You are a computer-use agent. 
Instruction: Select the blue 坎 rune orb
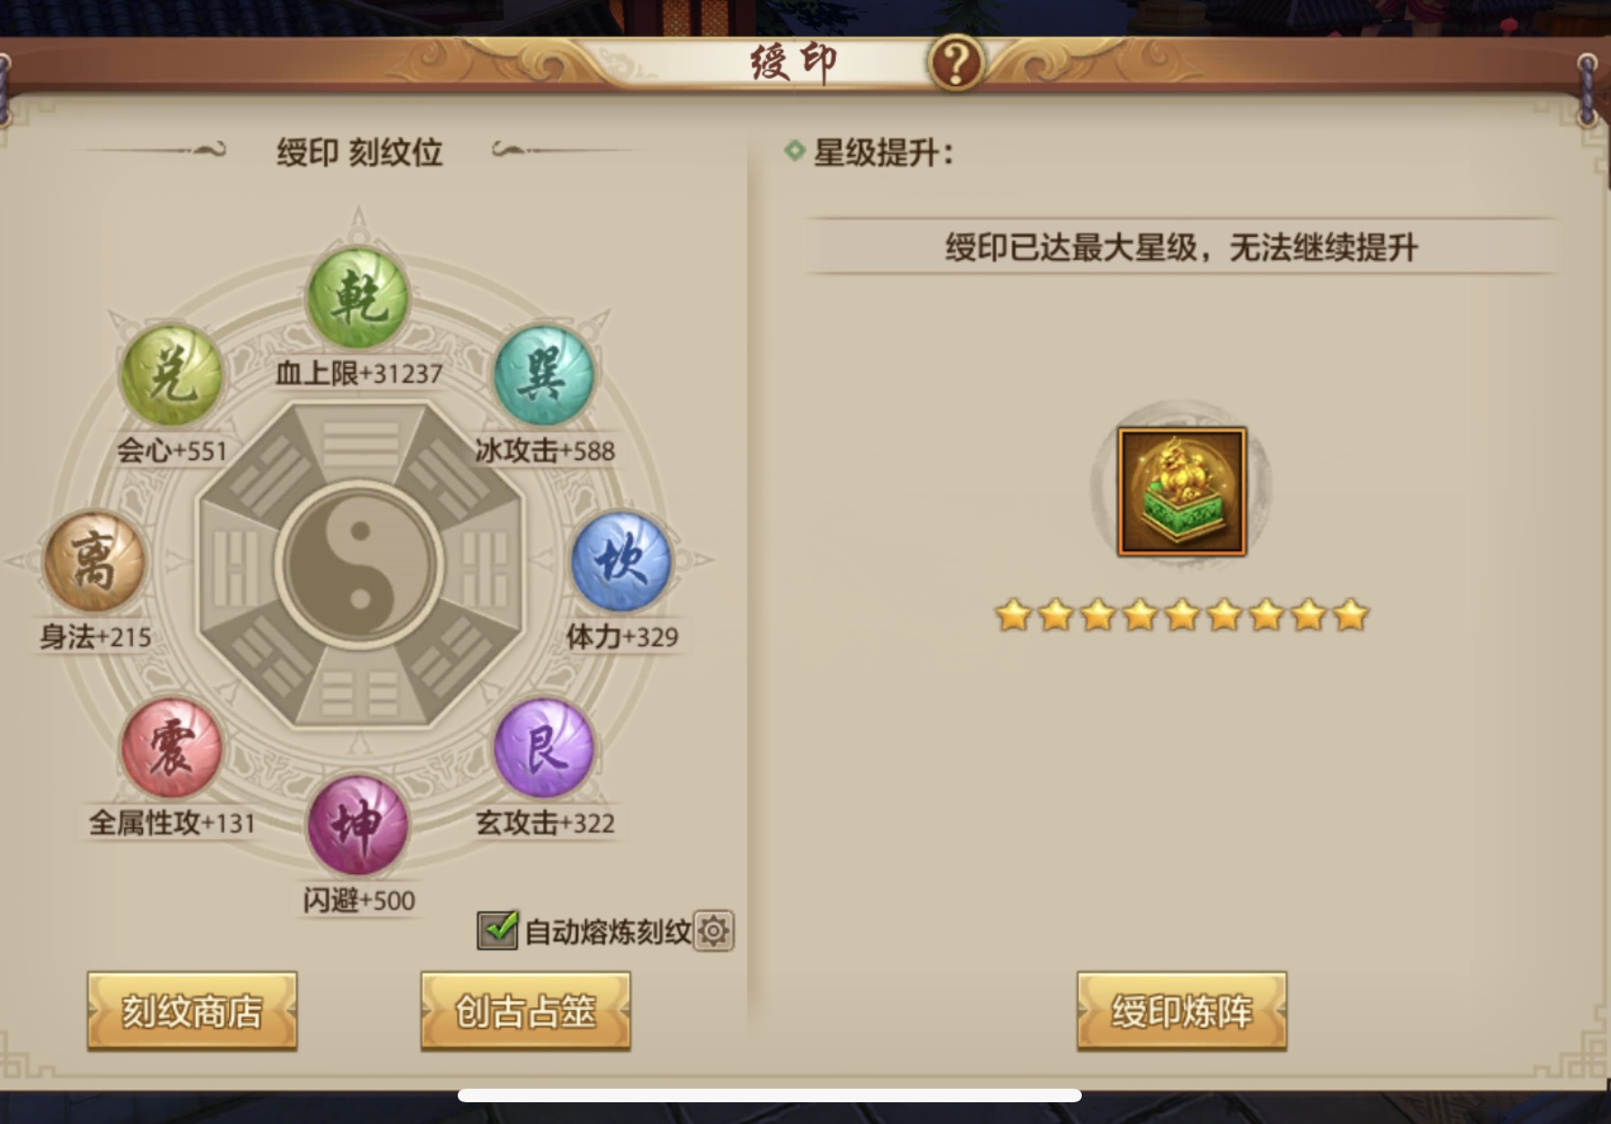tap(621, 561)
